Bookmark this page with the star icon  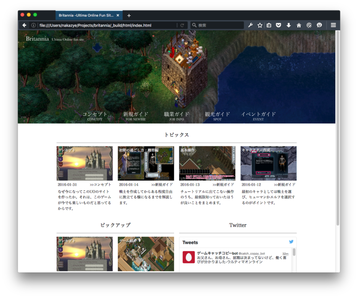pos(260,25)
